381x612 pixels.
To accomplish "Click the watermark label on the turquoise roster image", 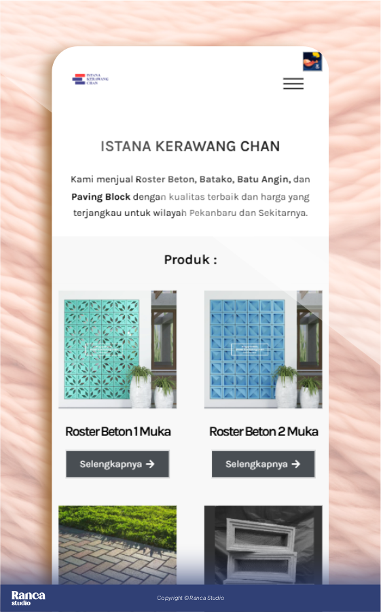I will coord(103,350).
